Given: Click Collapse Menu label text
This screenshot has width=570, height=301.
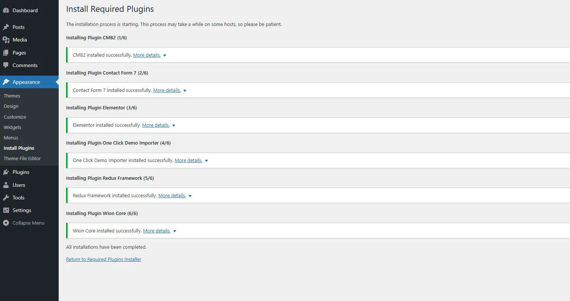Looking at the screenshot, I should click(x=28, y=223).
